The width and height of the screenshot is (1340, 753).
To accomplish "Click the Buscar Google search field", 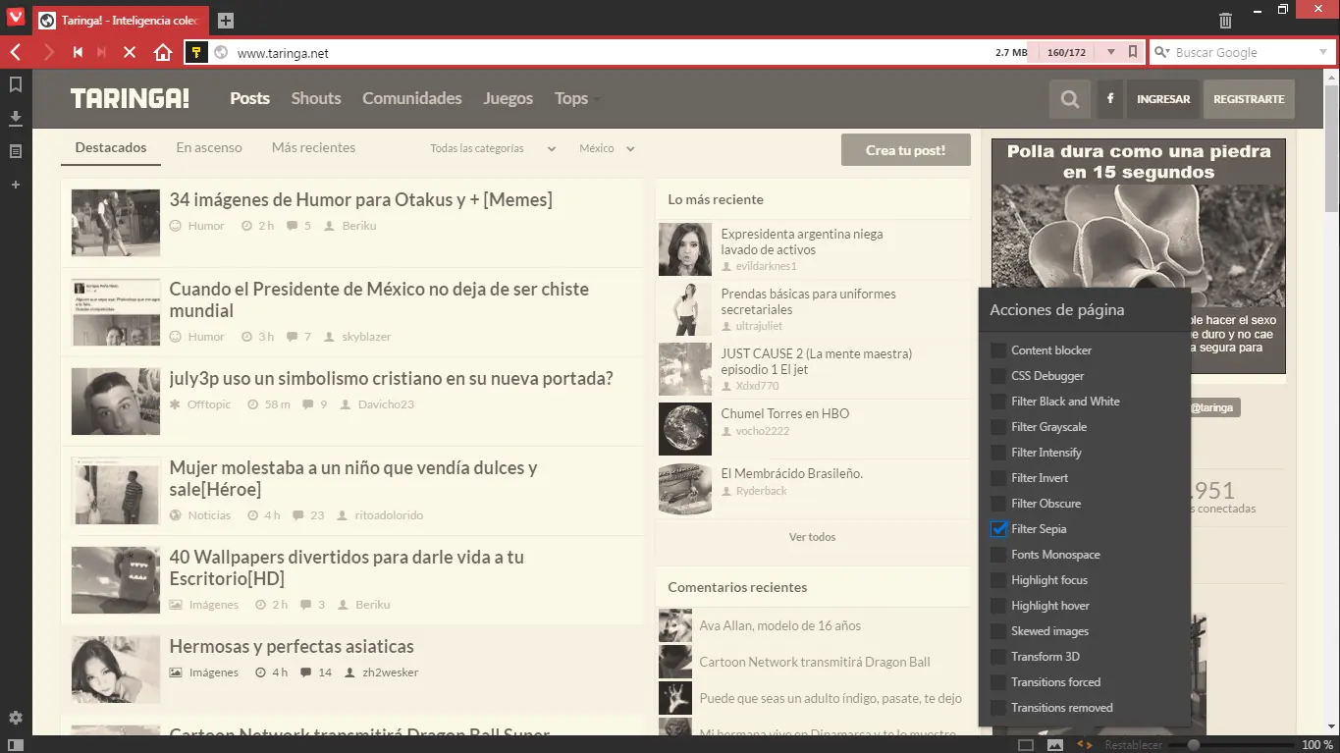I will tap(1242, 53).
